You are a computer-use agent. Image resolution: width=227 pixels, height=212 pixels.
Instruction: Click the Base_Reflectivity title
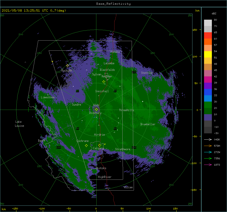tap(113, 4)
